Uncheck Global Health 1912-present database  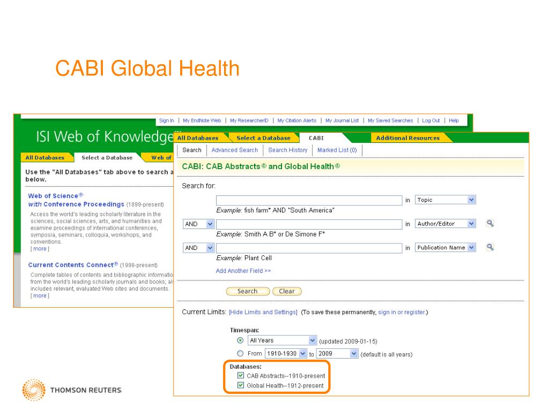coord(241,385)
